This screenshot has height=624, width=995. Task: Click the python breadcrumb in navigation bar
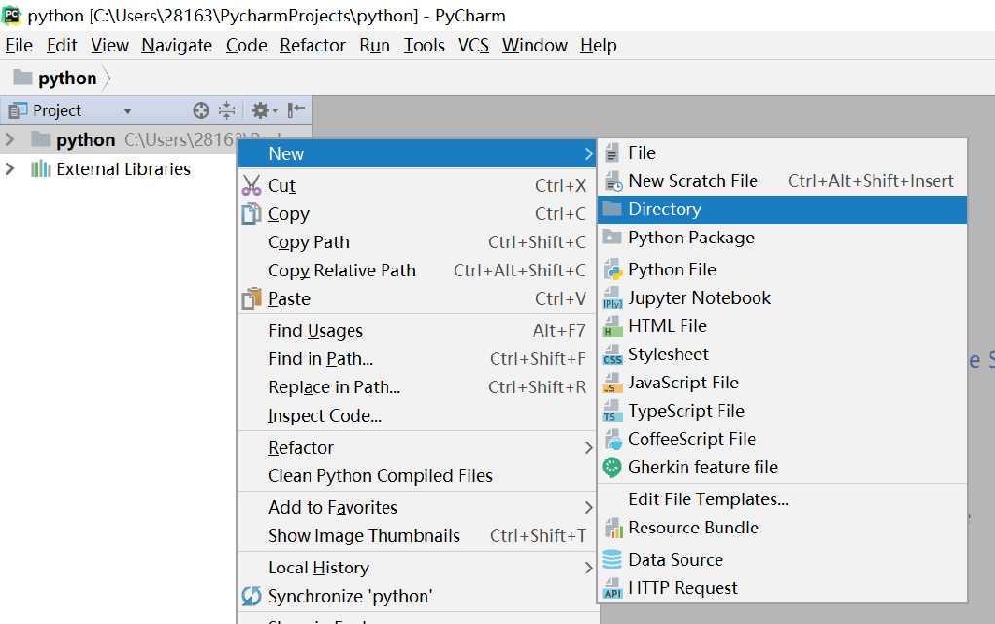pyautogui.click(x=67, y=78)
